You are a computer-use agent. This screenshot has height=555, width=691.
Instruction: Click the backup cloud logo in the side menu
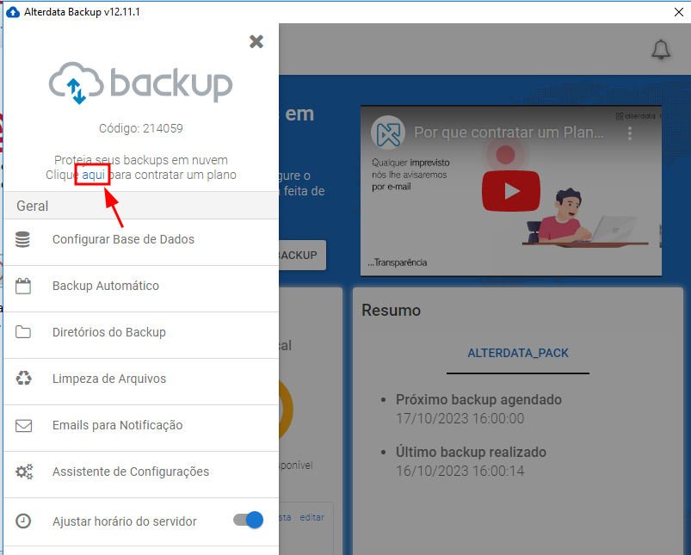140,83
